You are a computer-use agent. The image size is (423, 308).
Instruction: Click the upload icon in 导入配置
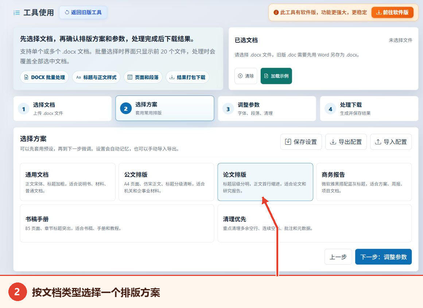click(x=378, y=142)
